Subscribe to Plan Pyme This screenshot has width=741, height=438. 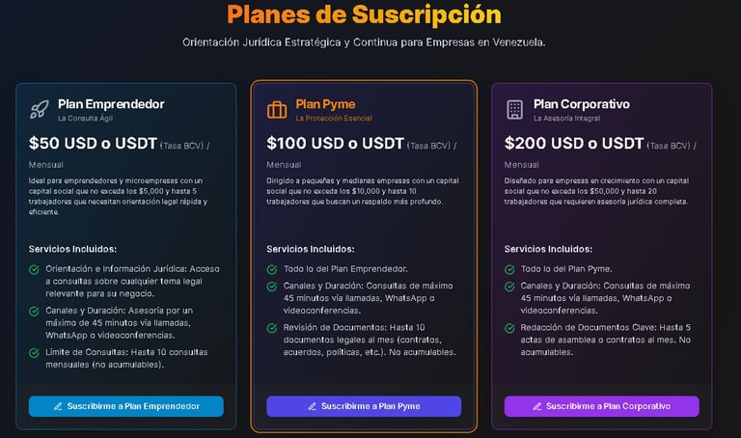(364, 406)
